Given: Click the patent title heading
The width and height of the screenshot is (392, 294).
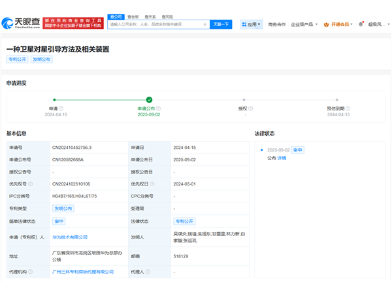Looking at the screenshot, I should pos(58,49).
